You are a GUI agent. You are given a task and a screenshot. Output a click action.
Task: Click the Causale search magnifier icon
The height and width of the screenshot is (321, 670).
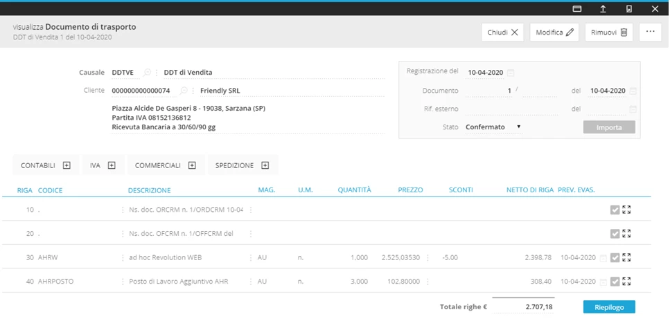[147, 73]
